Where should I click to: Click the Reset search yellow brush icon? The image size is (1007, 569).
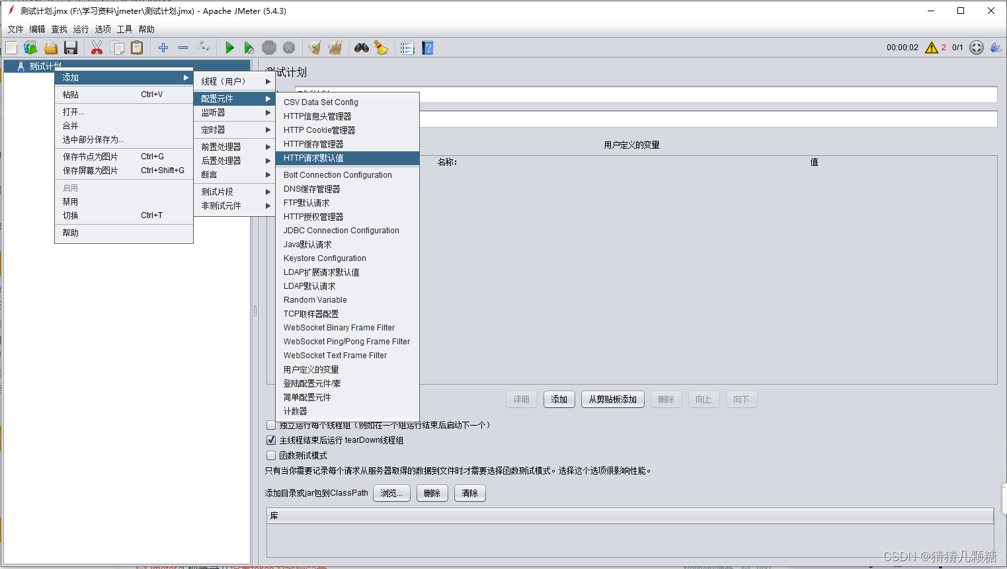382,48
